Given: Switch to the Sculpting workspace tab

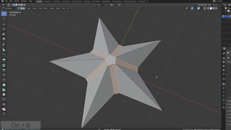Looking at the screenshot, I should point(56,1).
